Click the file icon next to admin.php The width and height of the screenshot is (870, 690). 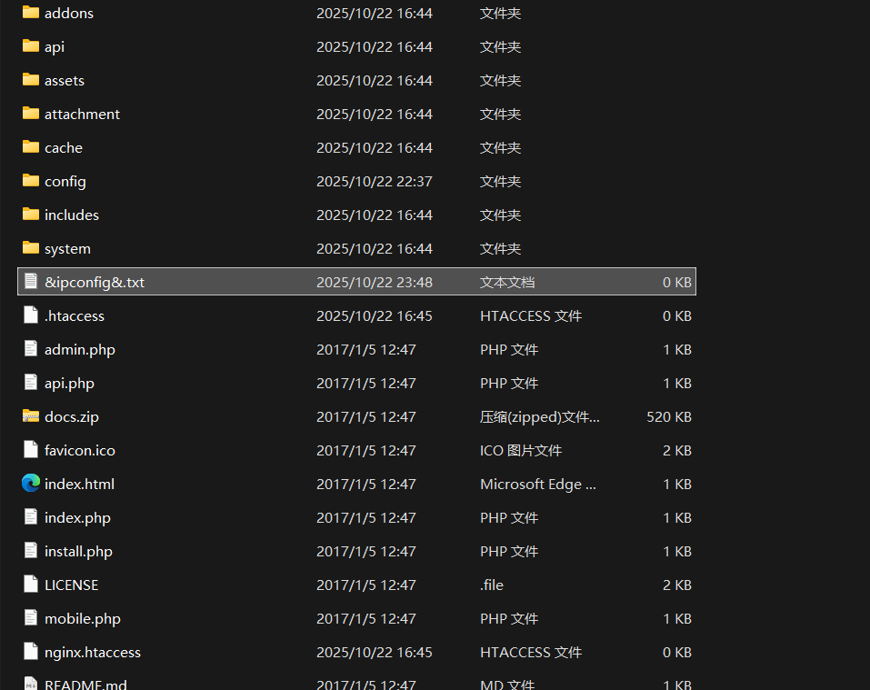[x=31, y=349]
